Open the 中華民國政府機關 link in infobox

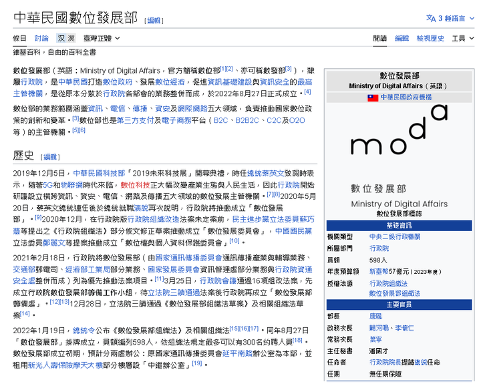tap(406, 98)
